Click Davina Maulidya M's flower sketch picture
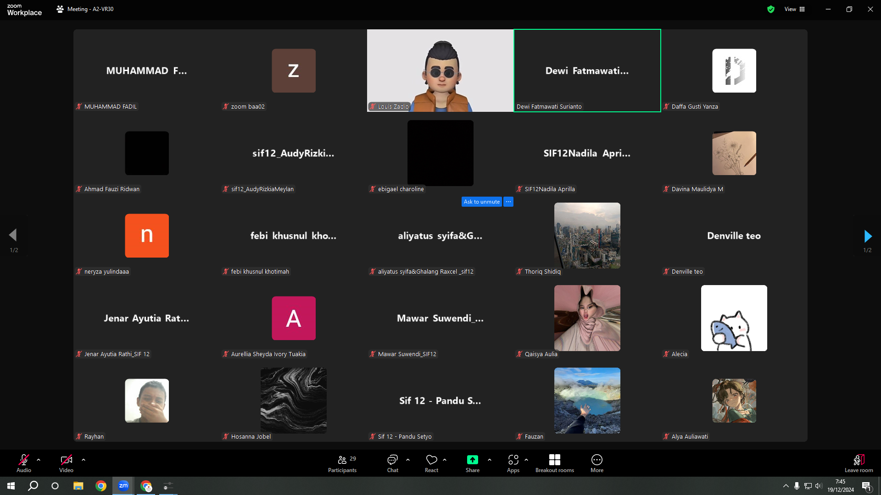This screenshot has width=881, height=495. (734, 153)
